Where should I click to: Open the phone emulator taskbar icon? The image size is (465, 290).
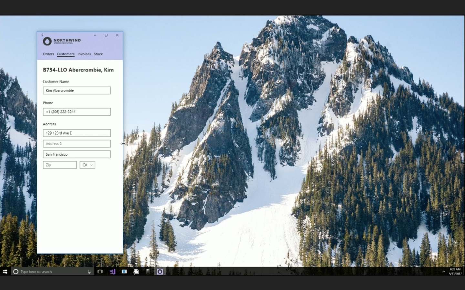148,272
